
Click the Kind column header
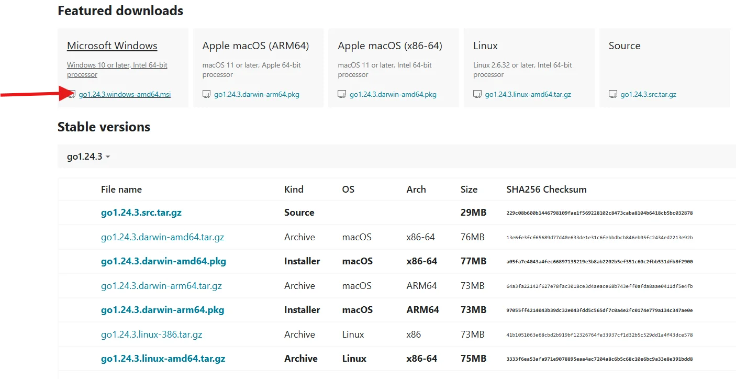pos(294,189)
